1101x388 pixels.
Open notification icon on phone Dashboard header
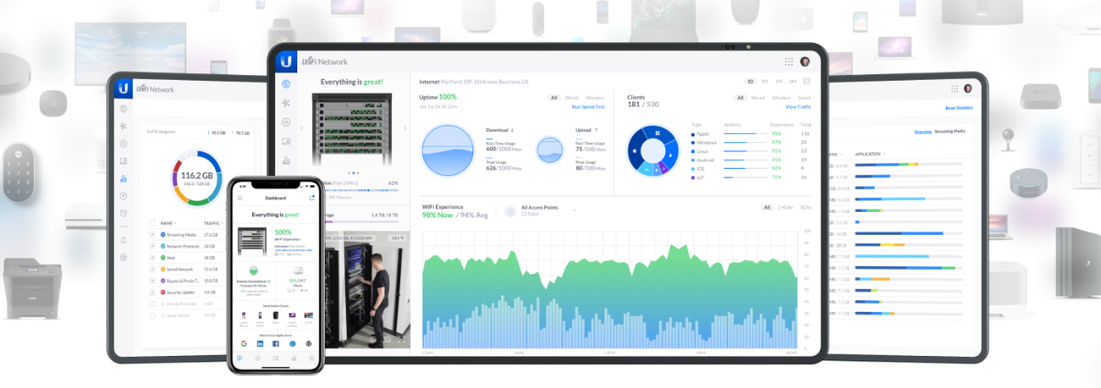312,198
